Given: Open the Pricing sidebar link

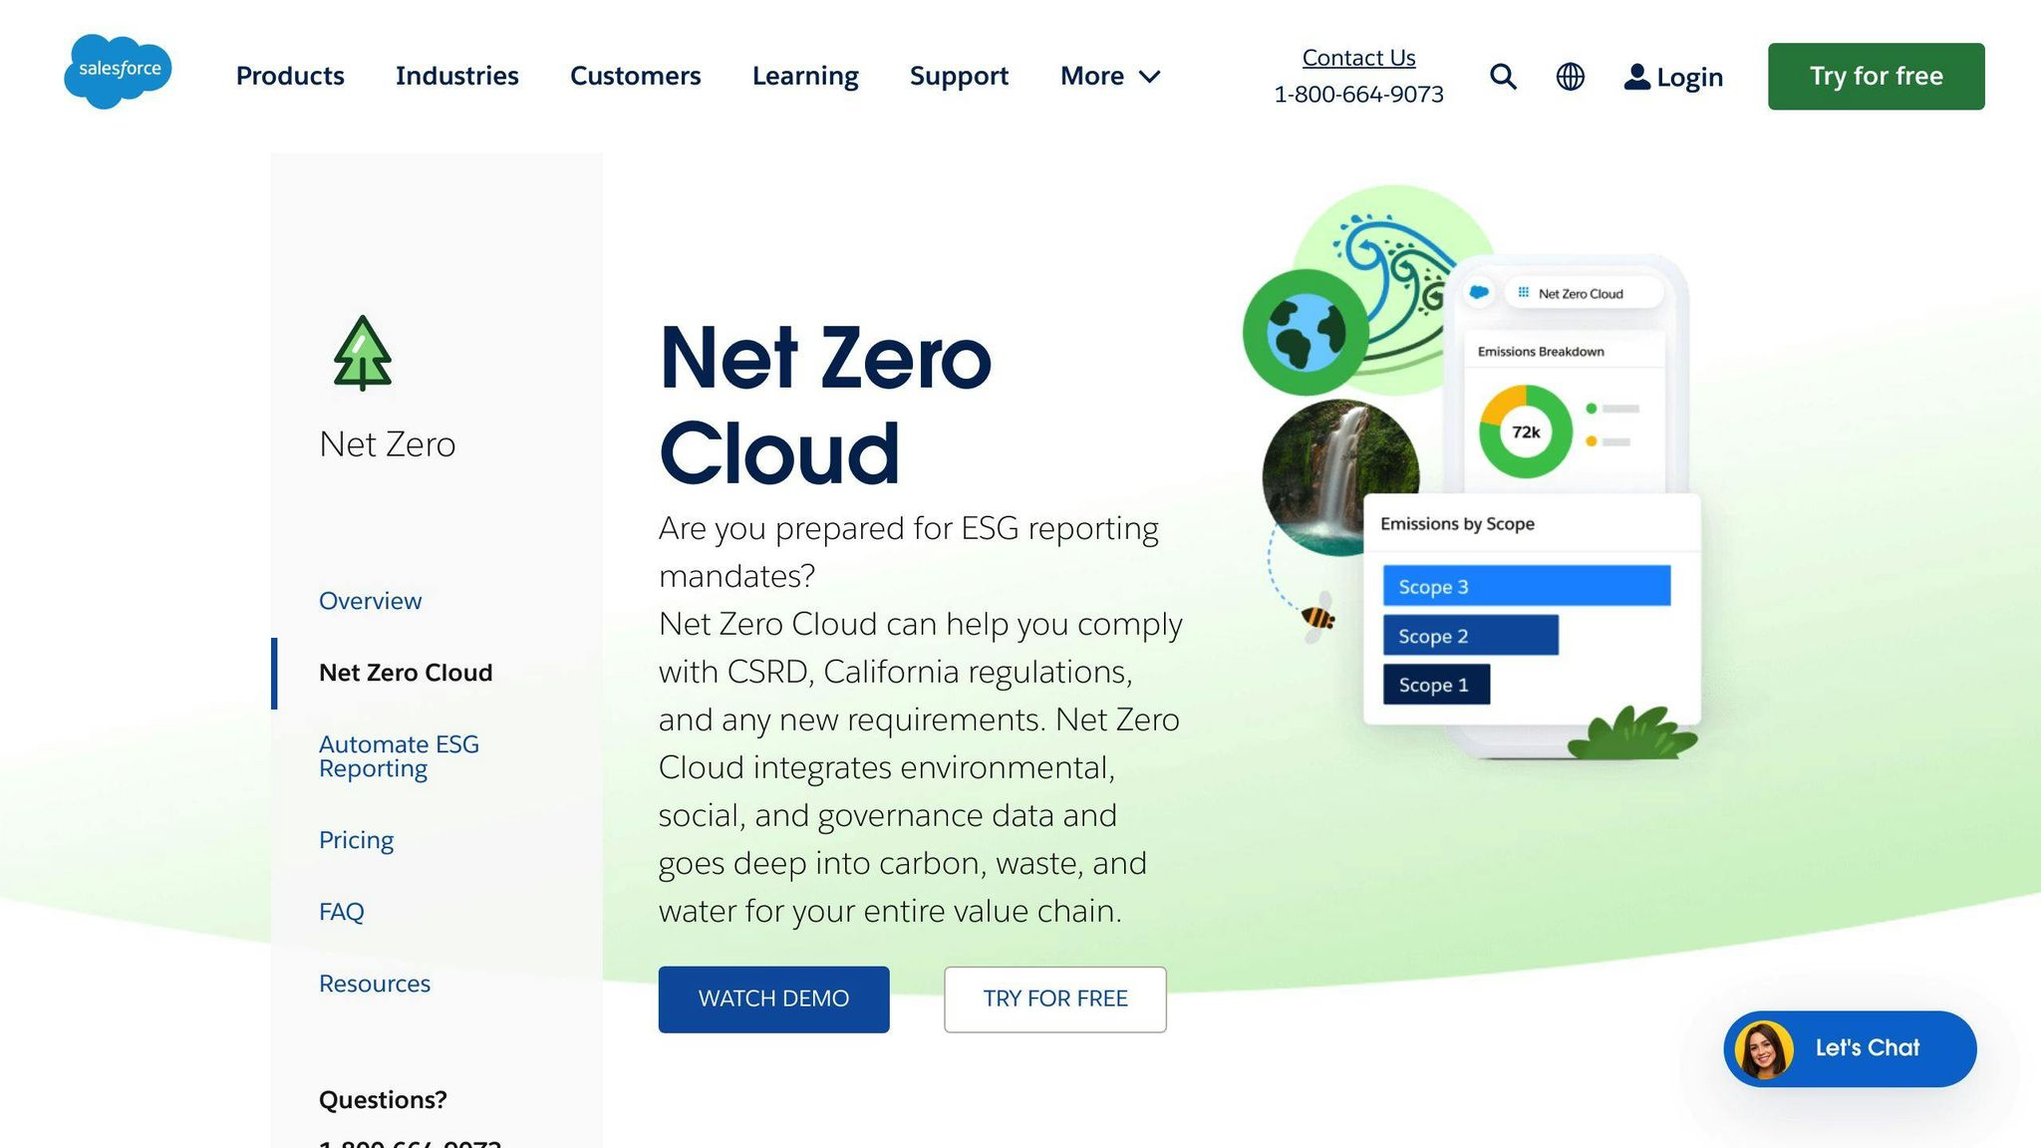Looking at the screenshot, I should click(x=356, y=840).
